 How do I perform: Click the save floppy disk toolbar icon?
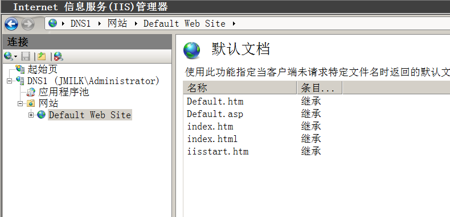[26, 56]
